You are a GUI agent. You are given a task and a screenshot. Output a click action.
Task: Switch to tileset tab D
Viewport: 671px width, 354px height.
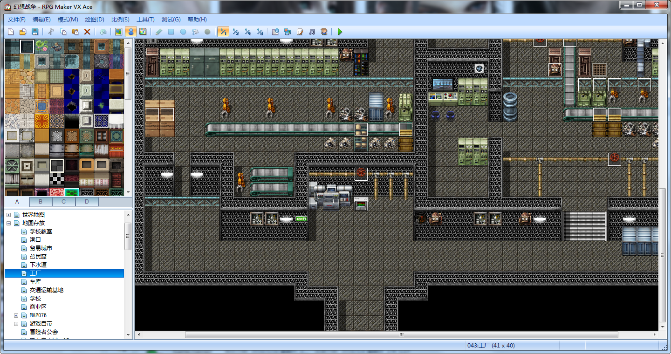[87, 202]
